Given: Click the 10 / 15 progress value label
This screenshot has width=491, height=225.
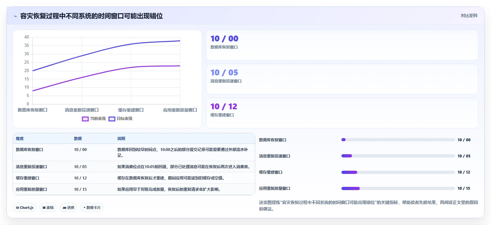Looking at the screenshot, I should (464, 188).
